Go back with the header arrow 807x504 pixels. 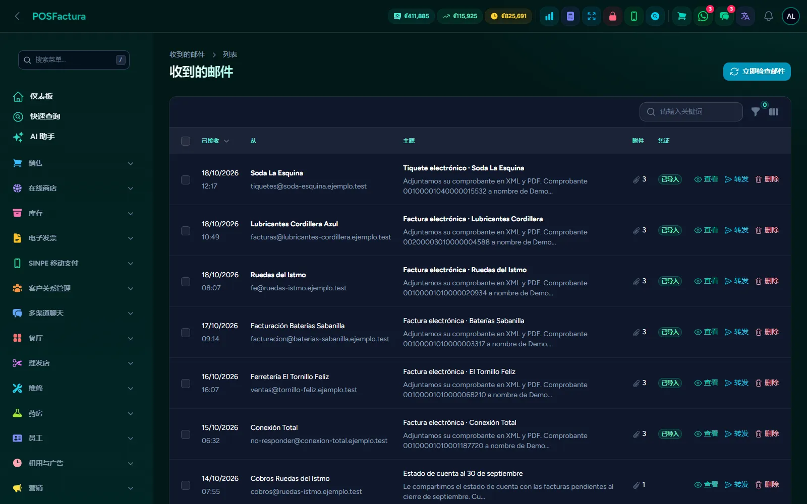point(18,16)
